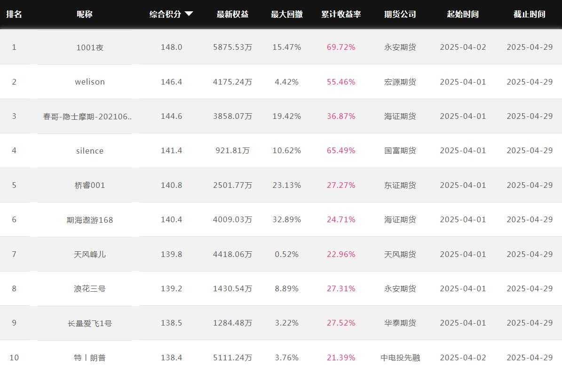Click the 最新权益 column header

pos(233,14)
